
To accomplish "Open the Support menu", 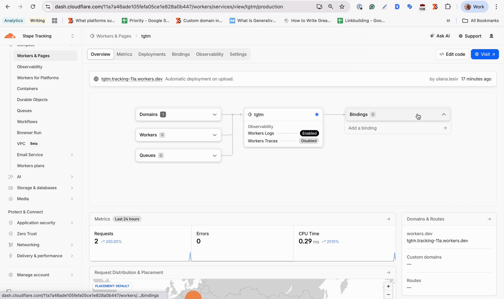I will pyautogui.click(x=470, y=36).
